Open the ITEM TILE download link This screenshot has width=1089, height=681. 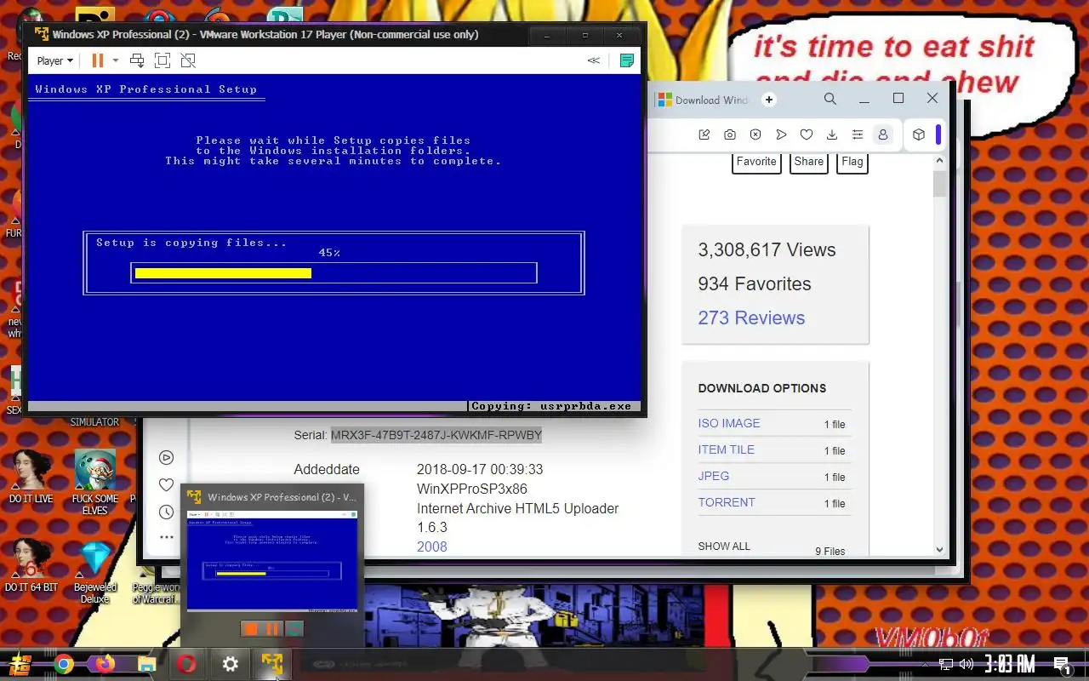point(726,449)
